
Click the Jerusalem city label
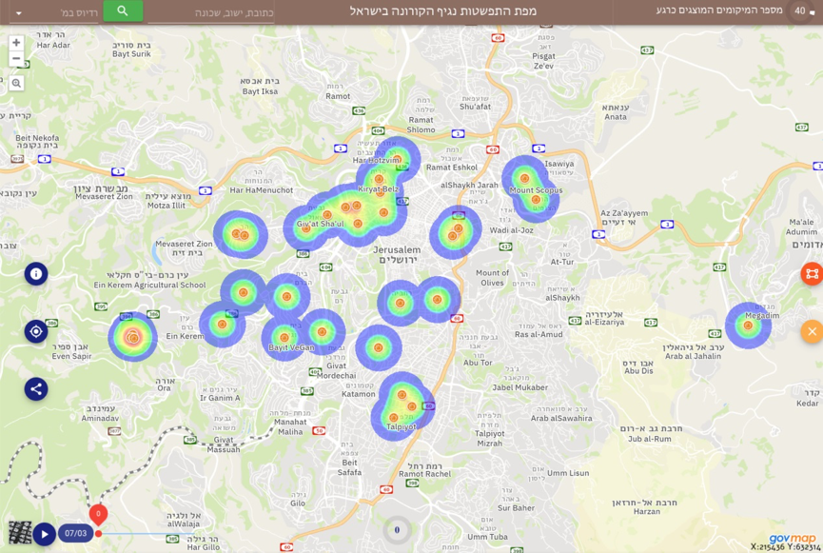click(x=397, y=254)
